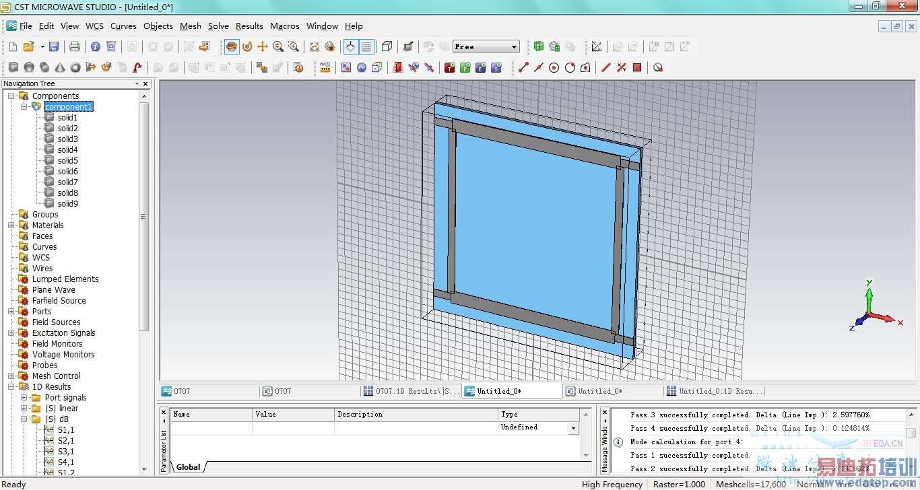The width and height of the screenshot is (920, 490).
Task: Open dropdown arrow beside Open icon
Action: click(42, 46)
